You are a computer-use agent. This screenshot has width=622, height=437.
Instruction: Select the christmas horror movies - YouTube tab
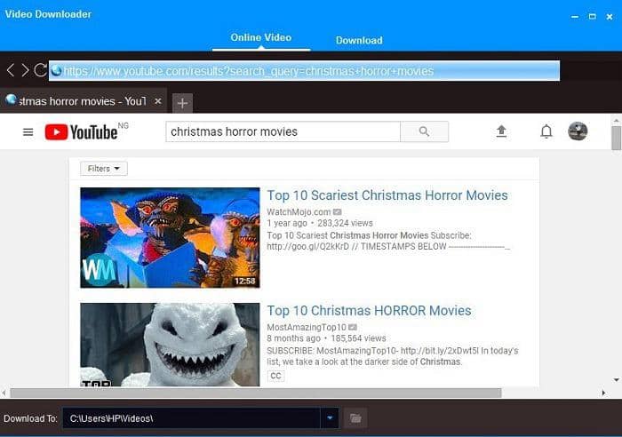(x=83, y=101)
